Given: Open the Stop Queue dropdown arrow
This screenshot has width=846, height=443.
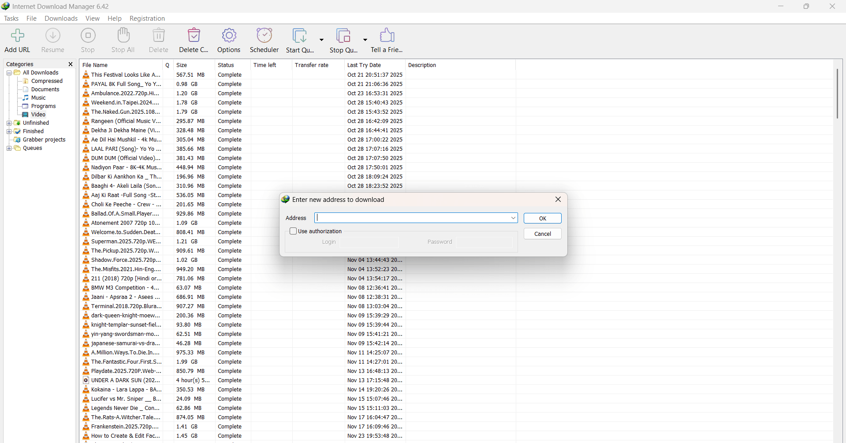Looking at the screenshot, I should click(x=365, y=40).
